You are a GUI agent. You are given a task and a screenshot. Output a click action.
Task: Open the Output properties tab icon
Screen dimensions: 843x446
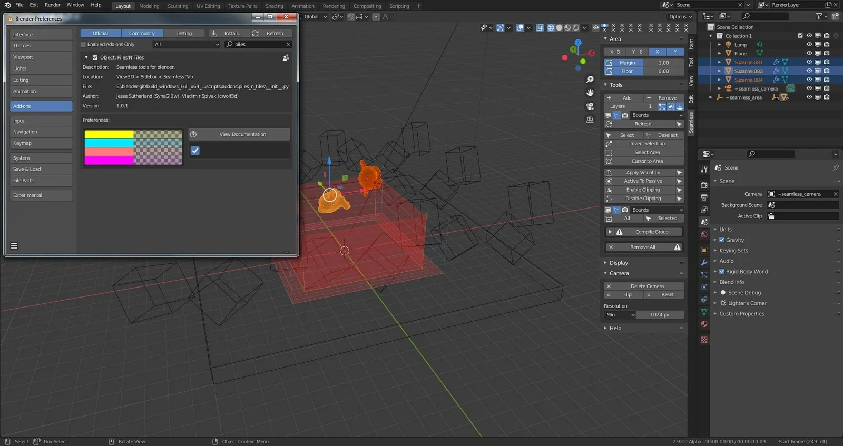click(x=704, y=197)
